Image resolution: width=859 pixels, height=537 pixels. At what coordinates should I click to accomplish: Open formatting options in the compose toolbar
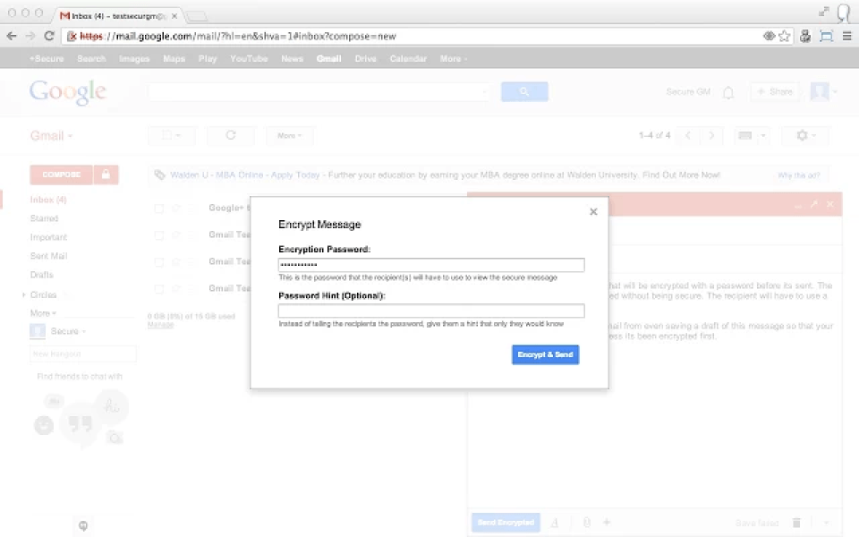click(555, 523)
